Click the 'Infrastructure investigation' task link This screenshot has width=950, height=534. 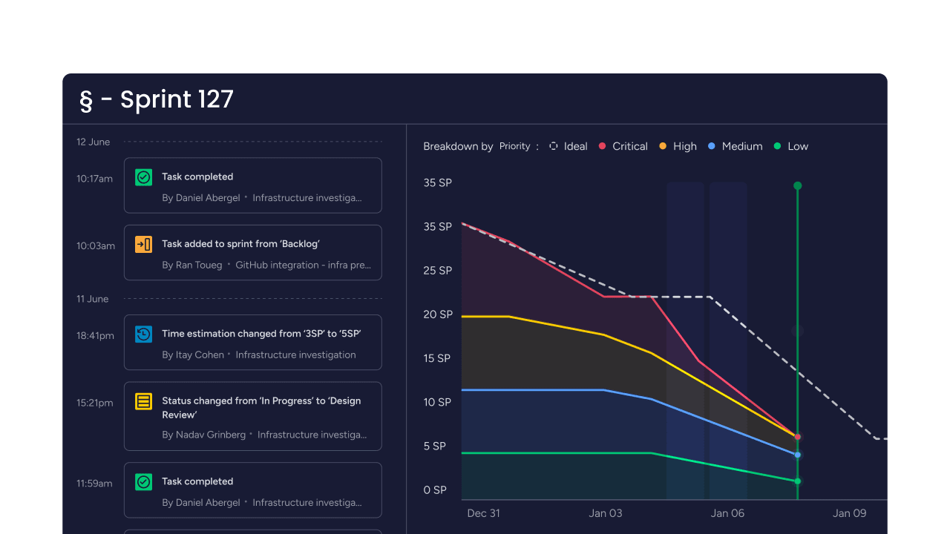point(295,355)
